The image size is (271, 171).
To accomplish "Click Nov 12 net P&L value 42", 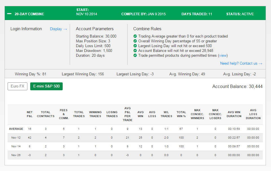I will point(30,138).
